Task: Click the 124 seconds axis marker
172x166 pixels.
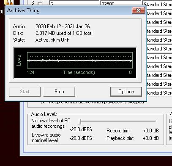Action: [x=30, y=72]
